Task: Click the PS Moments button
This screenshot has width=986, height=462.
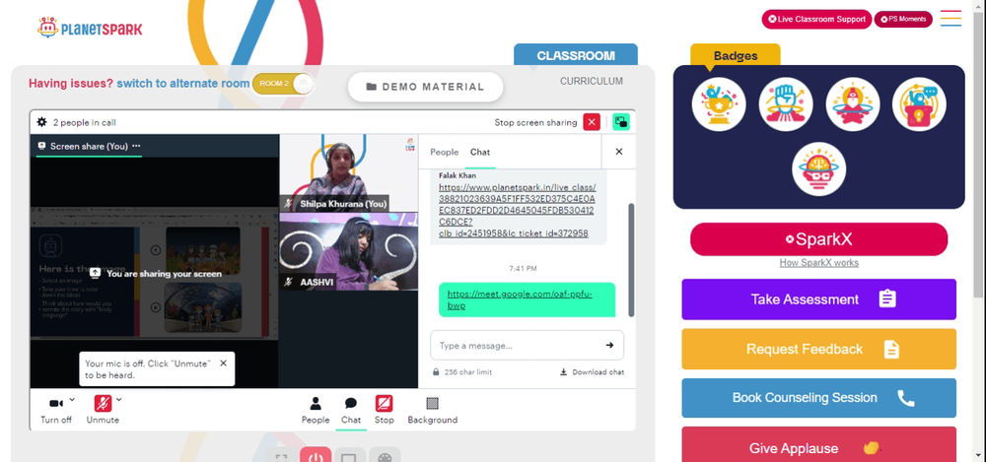Action: click(x=903, y=19)
